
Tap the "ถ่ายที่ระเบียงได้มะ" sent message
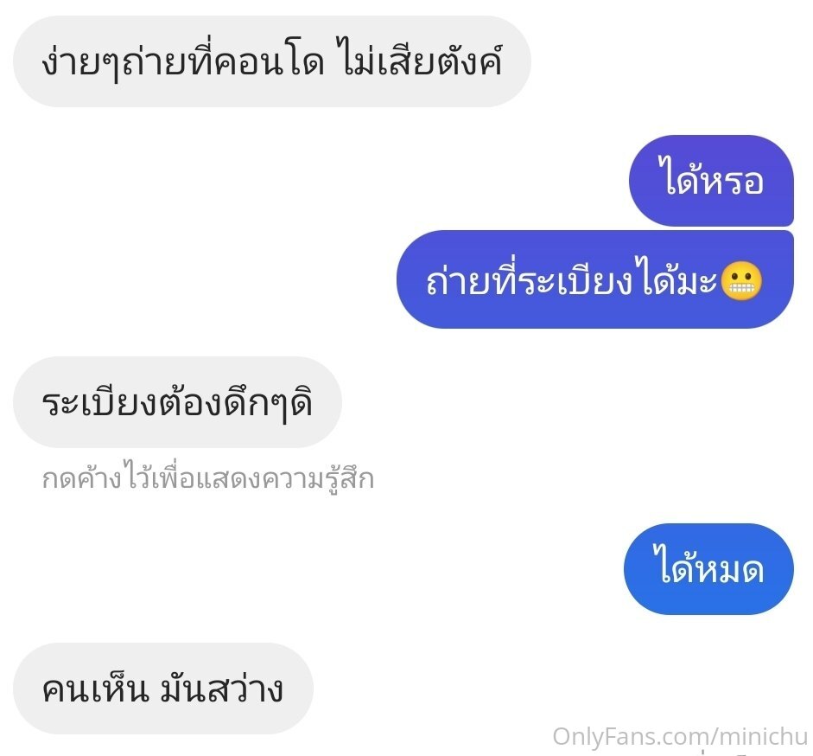(x=595, y=279)
